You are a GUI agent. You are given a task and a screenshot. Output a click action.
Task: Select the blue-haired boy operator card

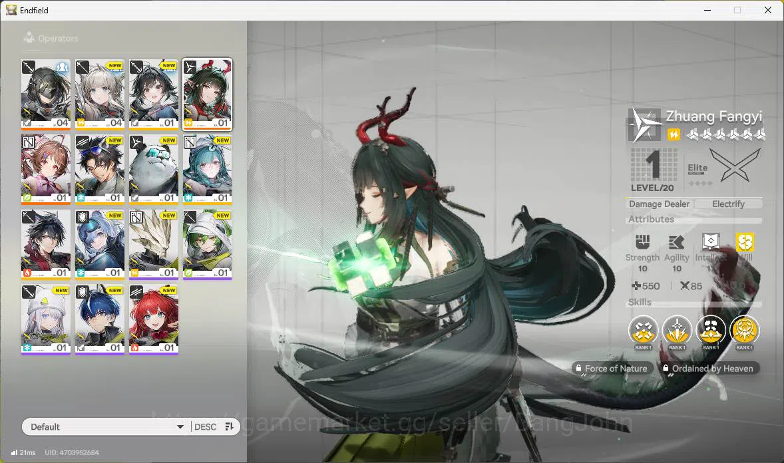tap(100, 319)
